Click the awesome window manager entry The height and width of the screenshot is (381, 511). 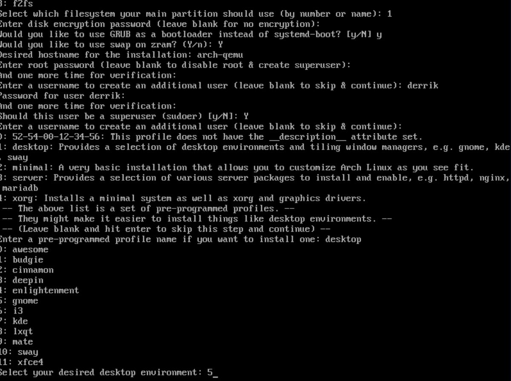(x=24, y=250)
